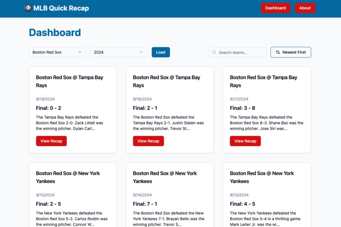Click the 'Final: 2 - 5' score

pyautogui.click(x=49, y=204)
